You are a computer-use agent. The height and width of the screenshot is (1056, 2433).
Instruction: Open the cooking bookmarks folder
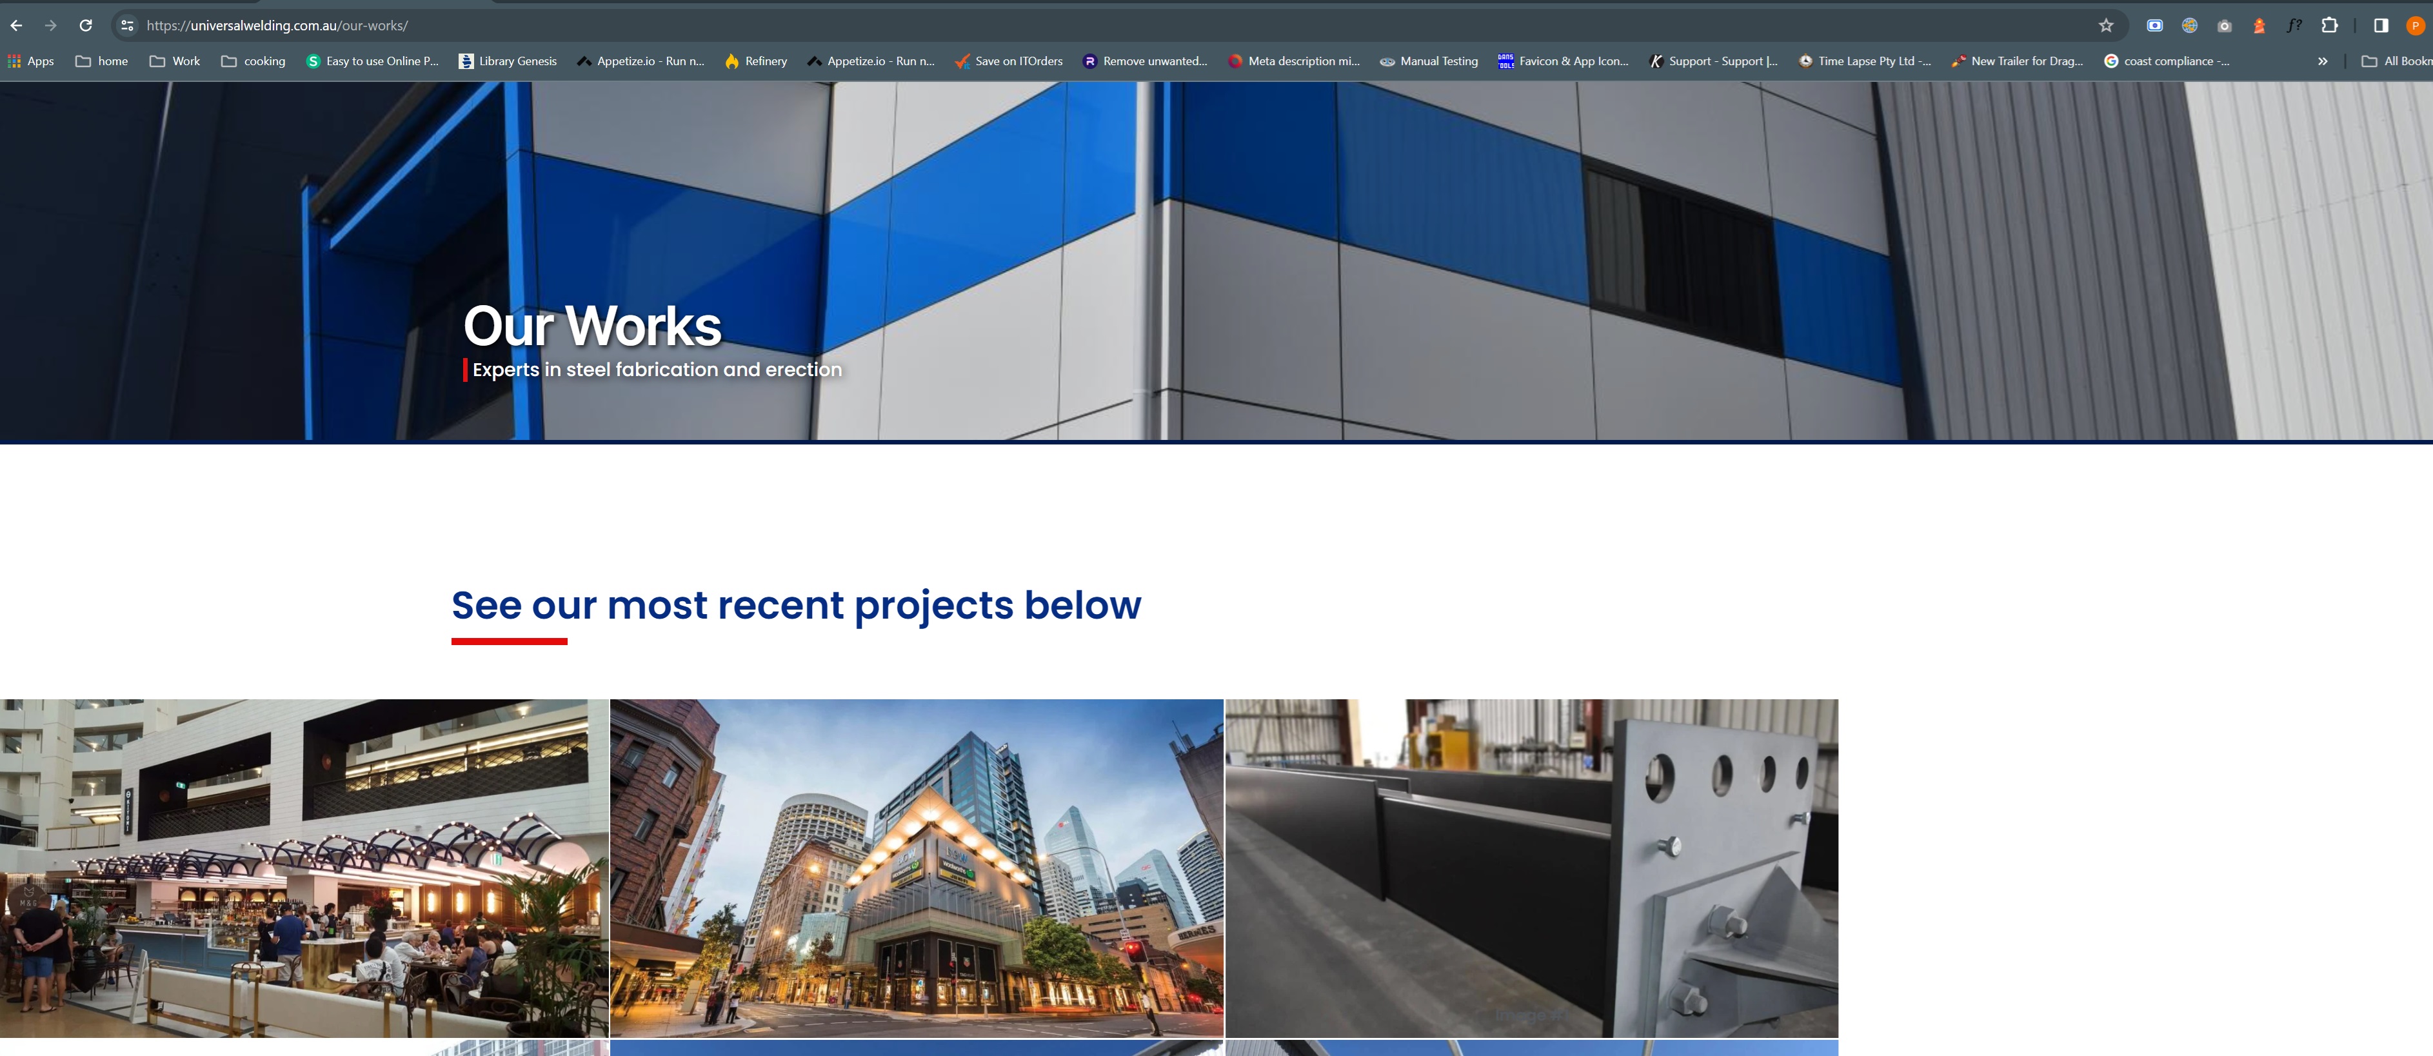(253, 61)
